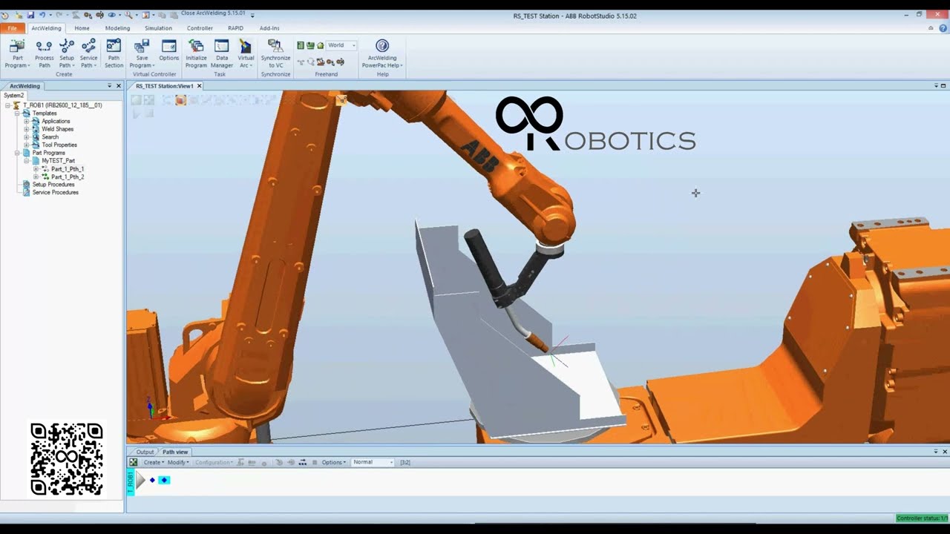Select the System2 tab
This screenshot has height=534, width=950.
coord(13,96)
